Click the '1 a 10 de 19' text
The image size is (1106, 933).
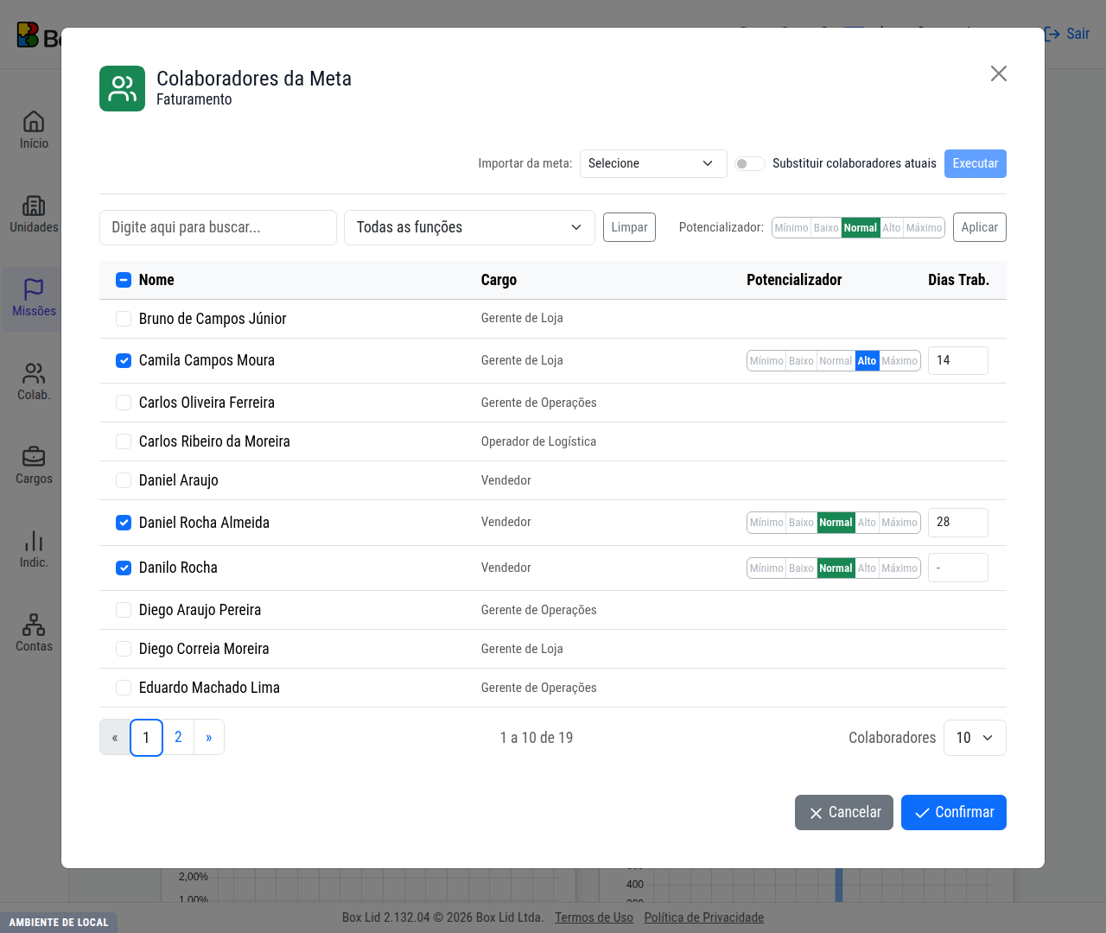click(x=537, y=738)
